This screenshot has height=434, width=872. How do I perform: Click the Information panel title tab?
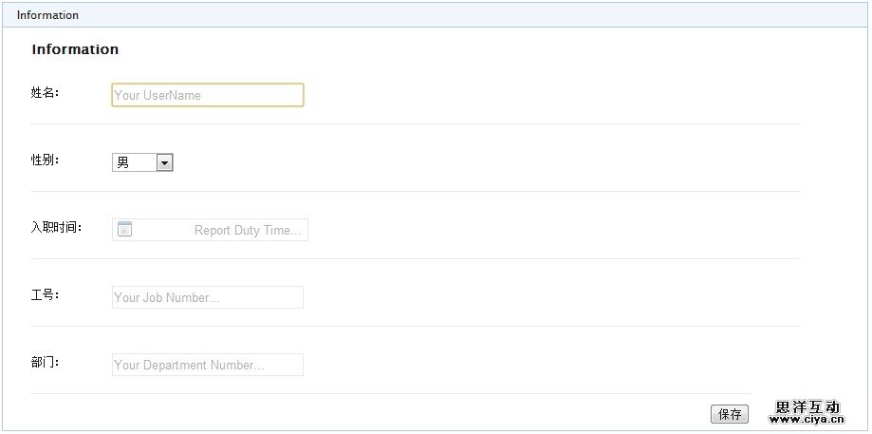[x=47, y=15]
